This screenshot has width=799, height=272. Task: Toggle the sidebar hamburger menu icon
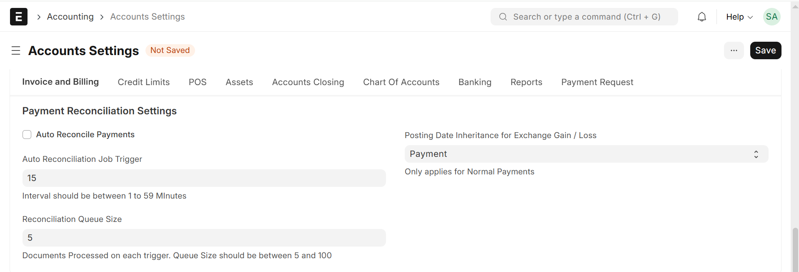pyautogui.click(x=16, y=50)
